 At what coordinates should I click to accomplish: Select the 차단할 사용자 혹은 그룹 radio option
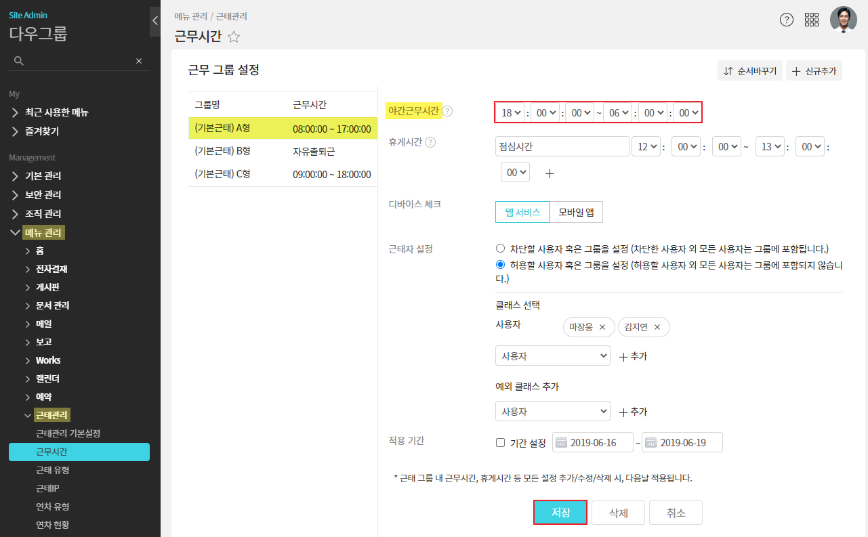click(x=501, y=249)
